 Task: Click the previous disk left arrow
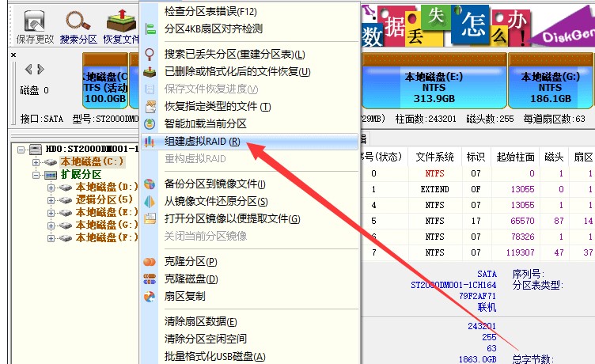point(28,69)
